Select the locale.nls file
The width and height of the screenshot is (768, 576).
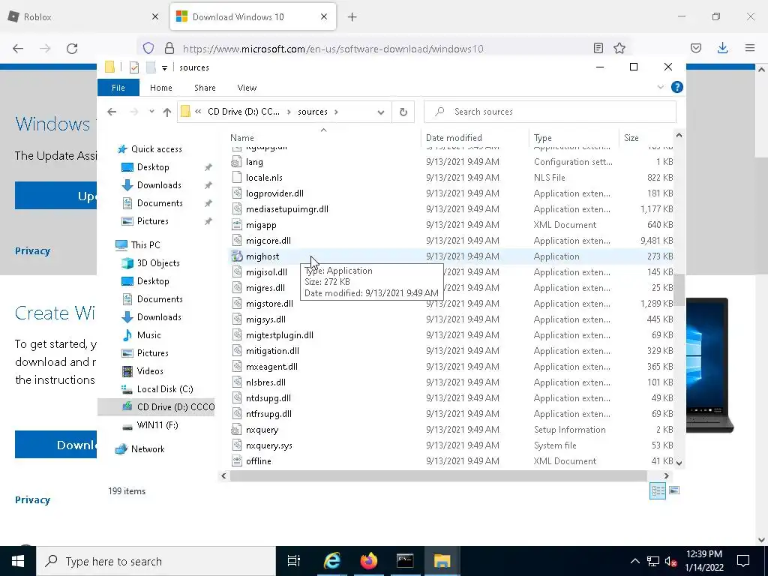(451, 178)
